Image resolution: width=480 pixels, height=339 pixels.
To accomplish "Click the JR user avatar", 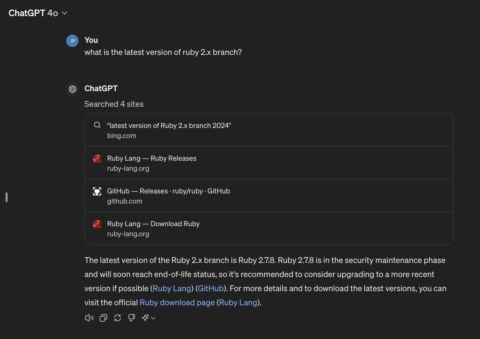I will click(72, 41).
